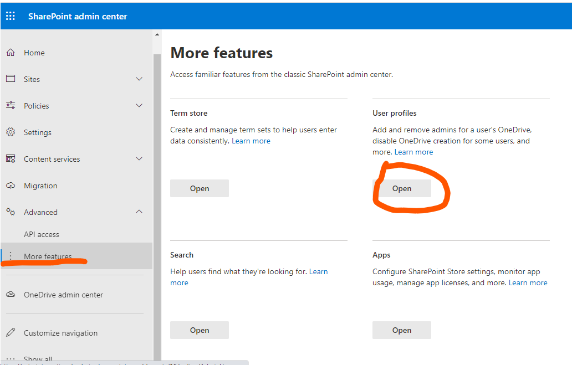Click the Home house icon

[x=11, y=53]
